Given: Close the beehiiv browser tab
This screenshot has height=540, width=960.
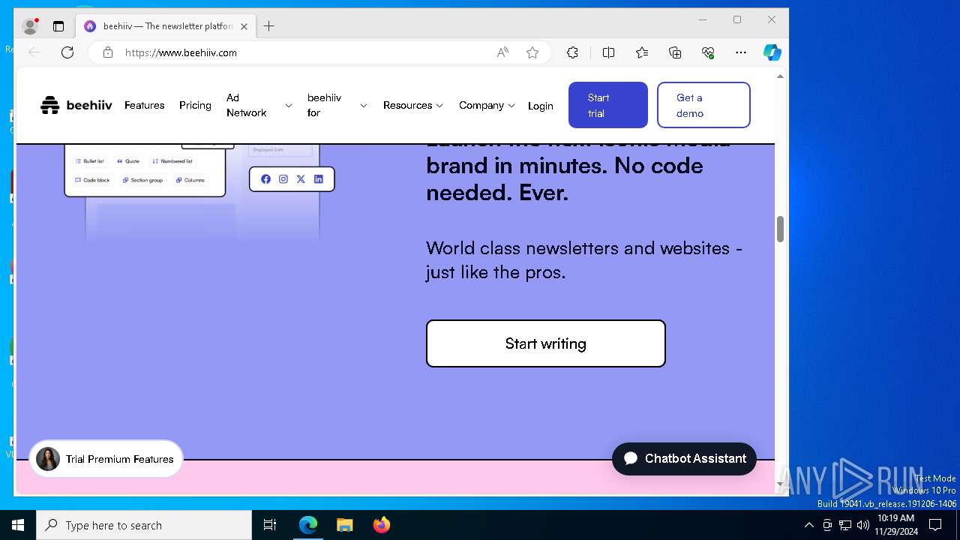Looking at the screenshot, I should [x=244, y=26].
